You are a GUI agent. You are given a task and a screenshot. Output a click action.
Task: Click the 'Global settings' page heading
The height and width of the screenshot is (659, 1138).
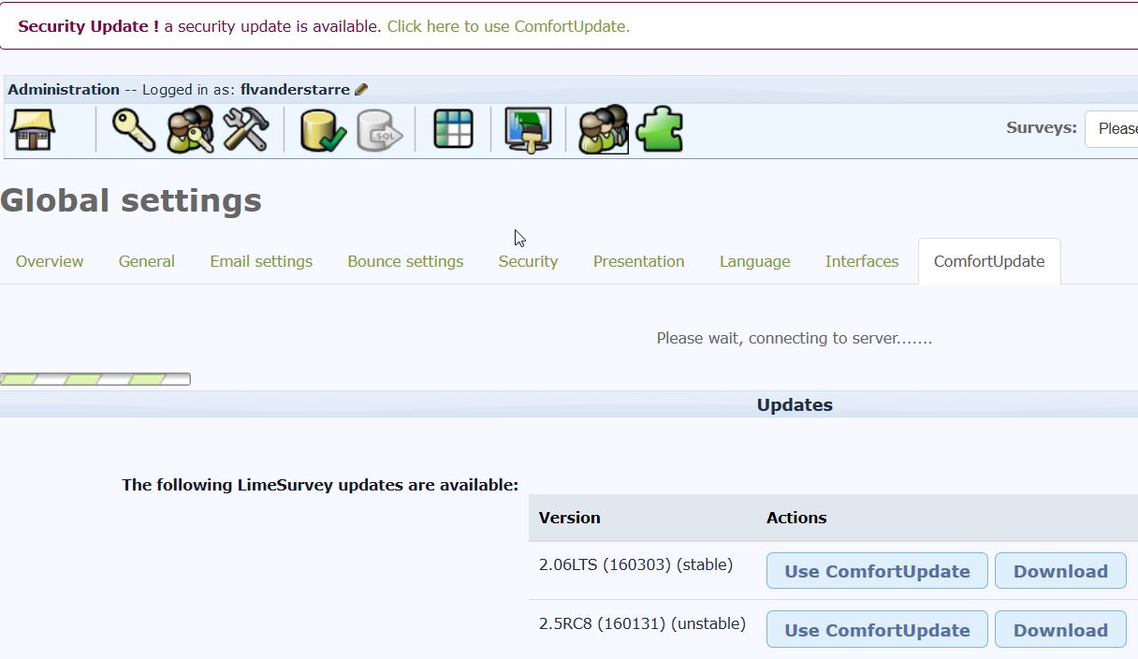[131, 200]
